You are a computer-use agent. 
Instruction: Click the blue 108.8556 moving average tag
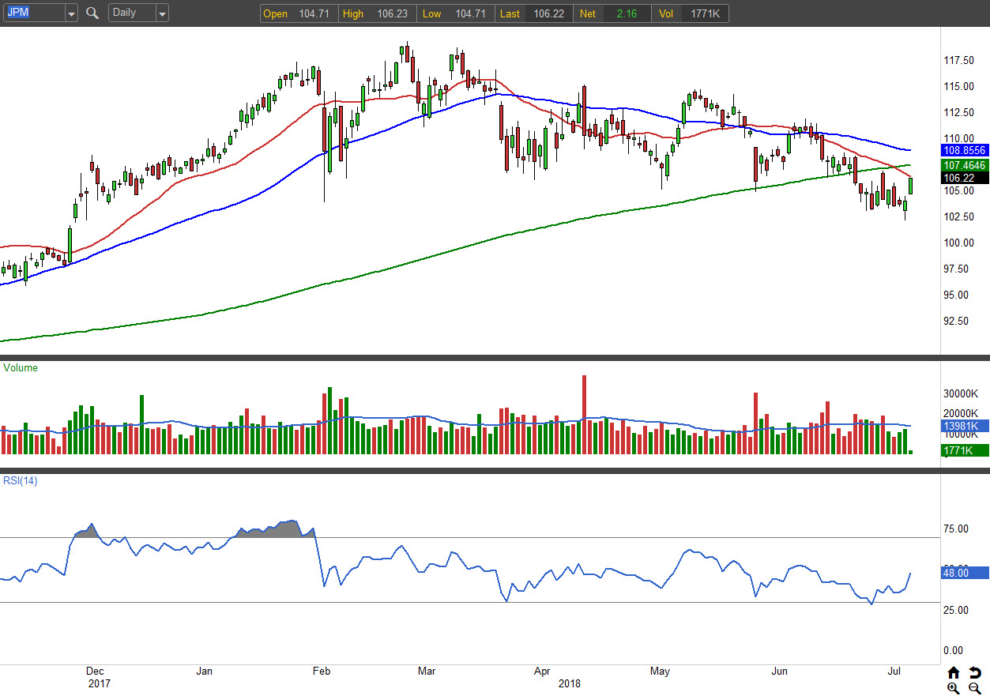point(964,149)
